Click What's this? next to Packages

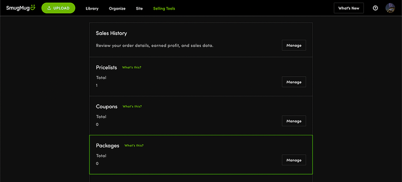[x=134, y=145]
